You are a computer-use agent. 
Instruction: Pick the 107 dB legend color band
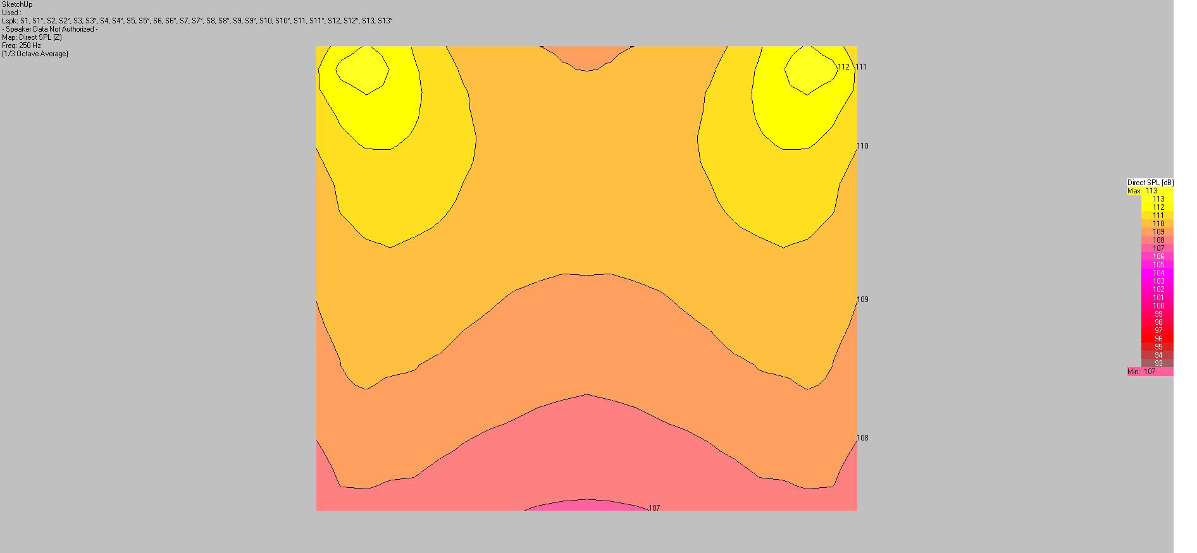click(1157, 248)
